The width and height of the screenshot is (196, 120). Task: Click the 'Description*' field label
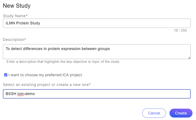click(x=15, y=40)
